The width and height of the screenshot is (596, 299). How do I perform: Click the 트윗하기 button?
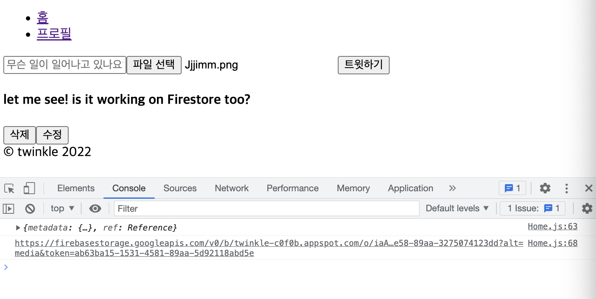click(x=364, y=65)
